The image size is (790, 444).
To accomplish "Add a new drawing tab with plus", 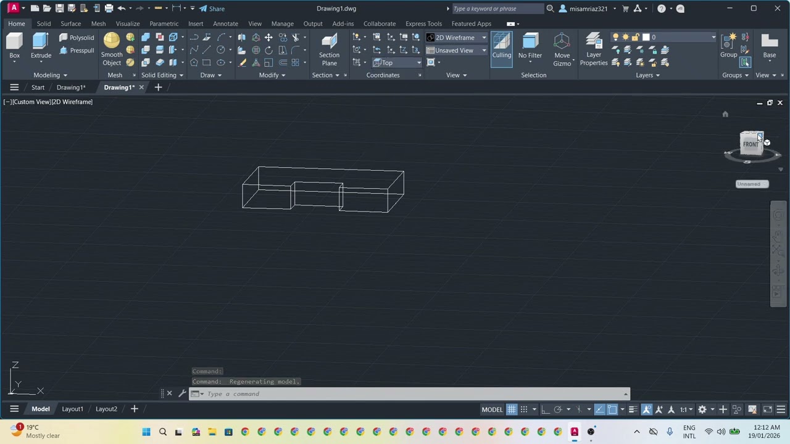I will (158, 88).
